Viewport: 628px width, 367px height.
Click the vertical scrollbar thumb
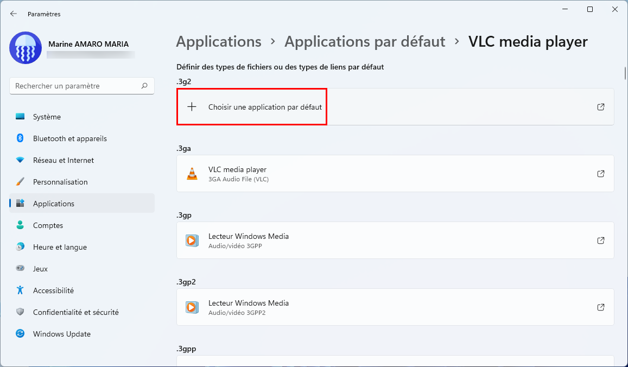coord(625,74)
